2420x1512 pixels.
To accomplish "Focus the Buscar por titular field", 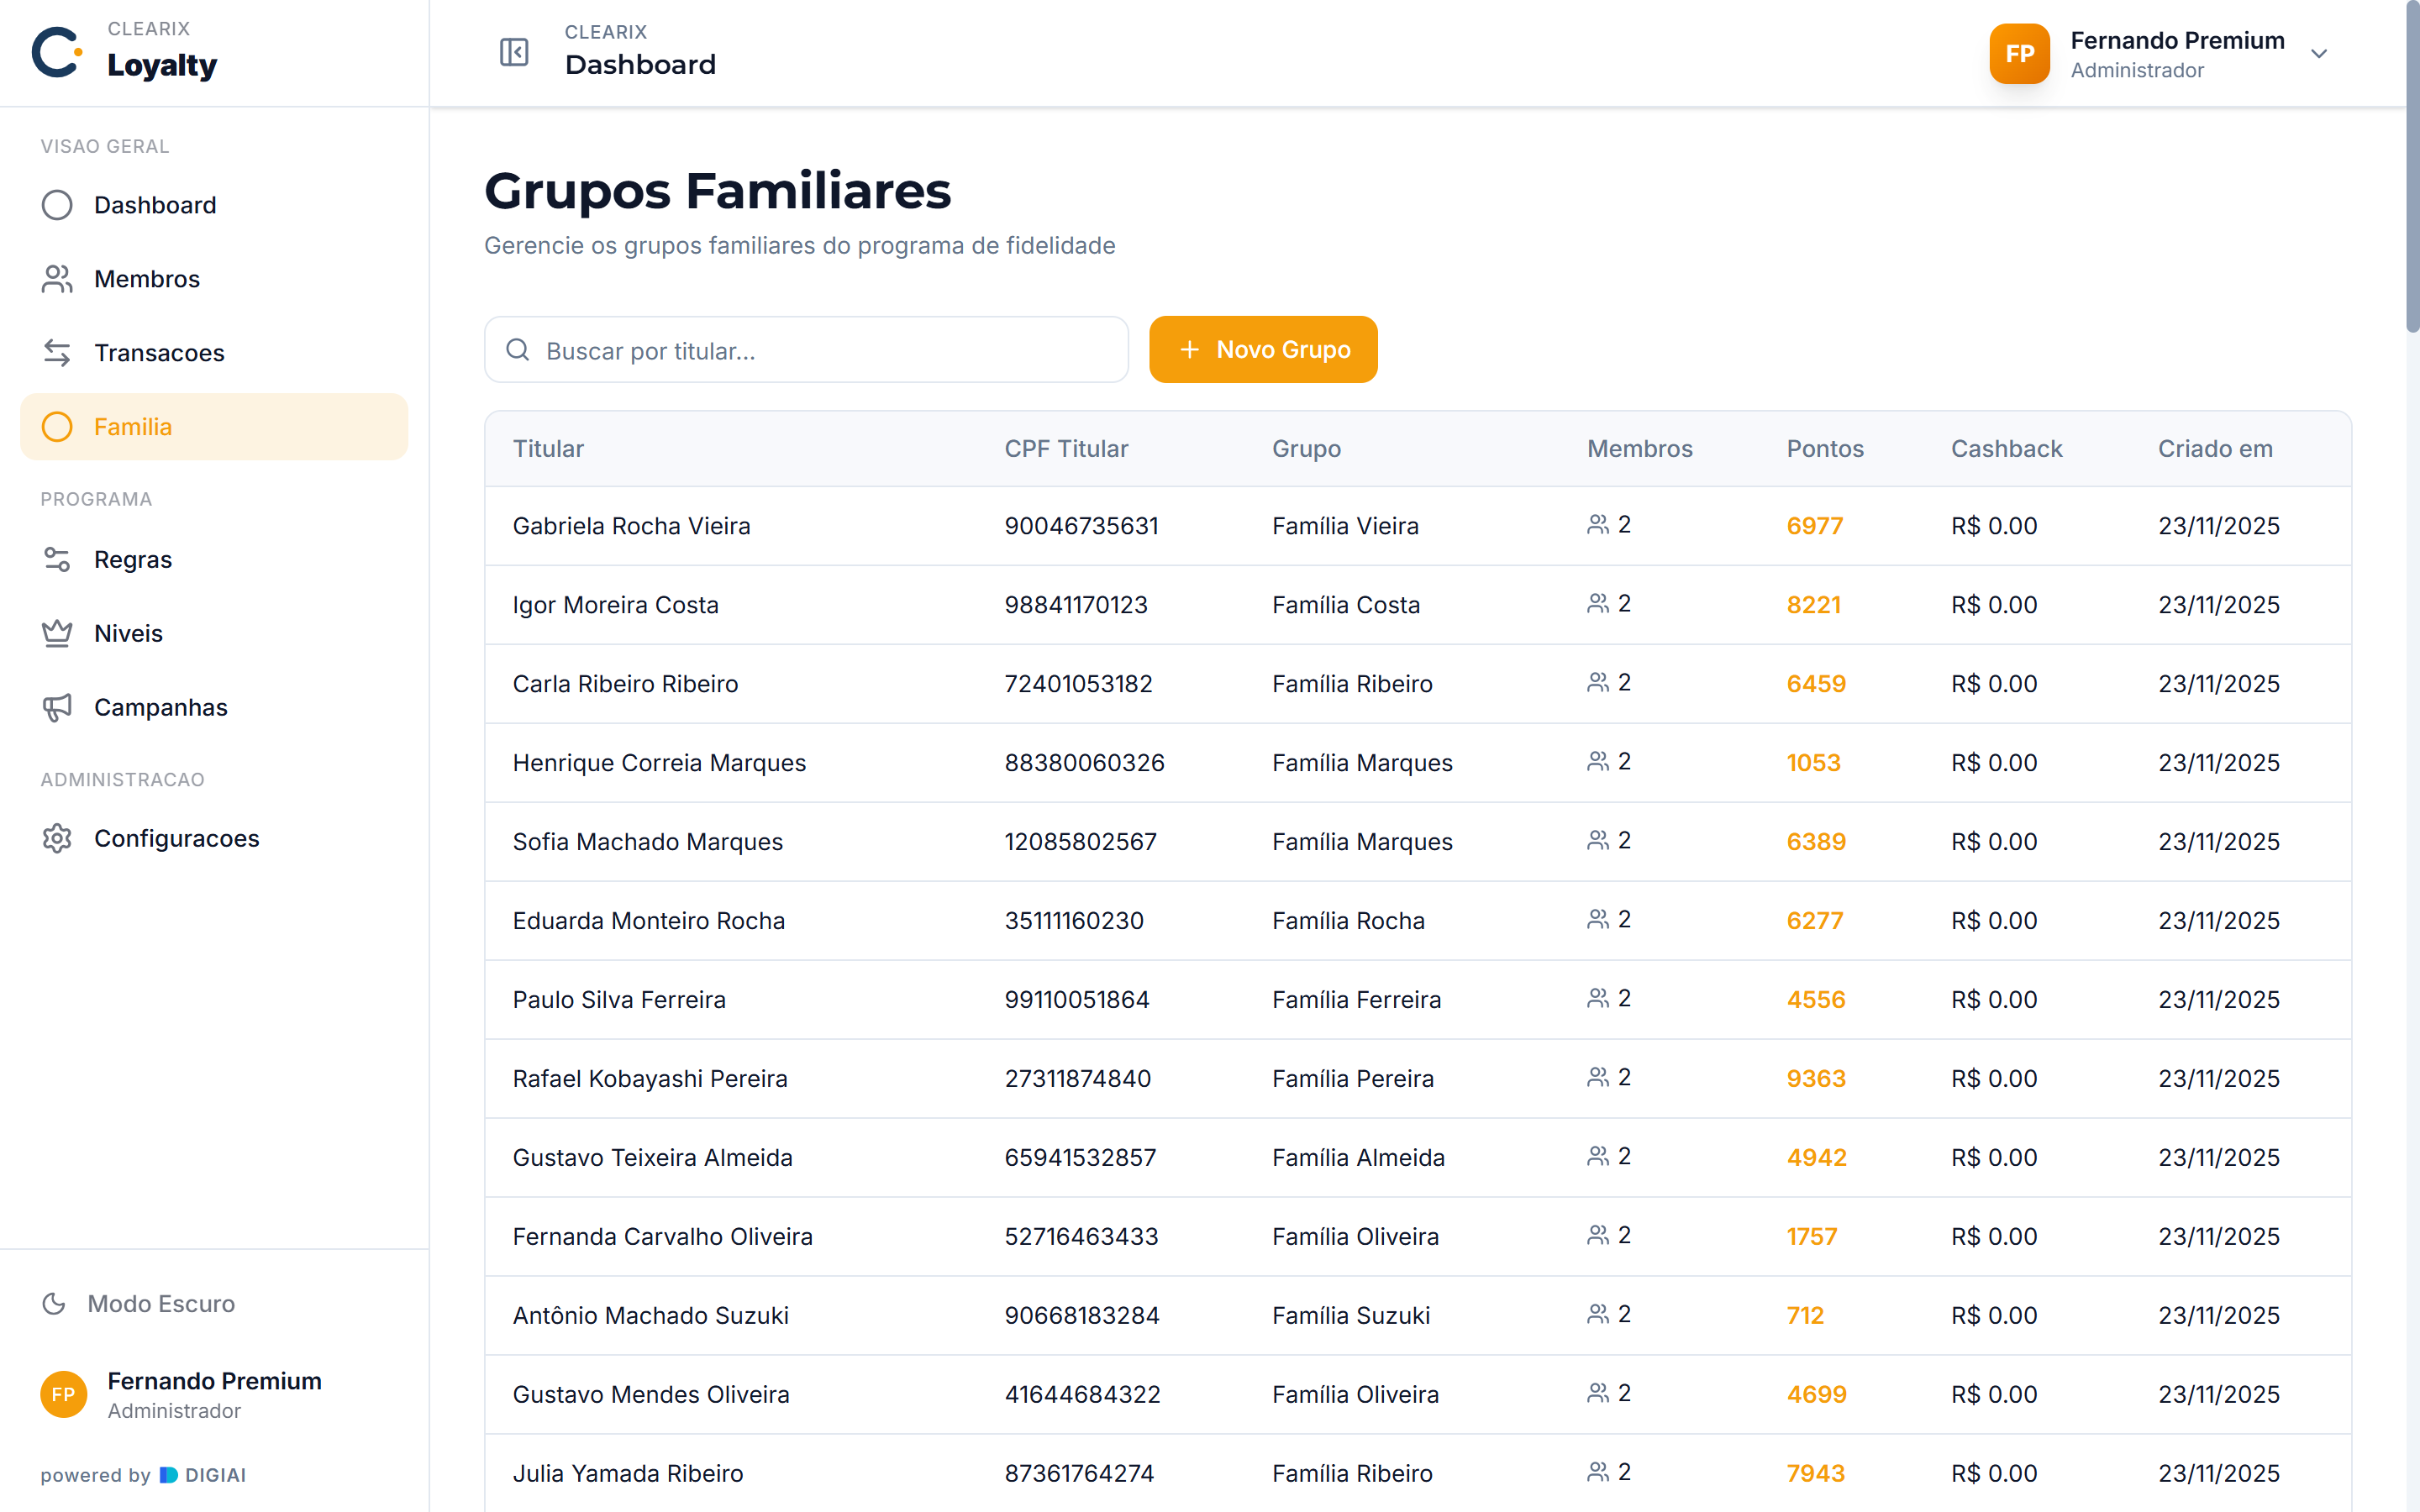I will click(x=806, y=350).
